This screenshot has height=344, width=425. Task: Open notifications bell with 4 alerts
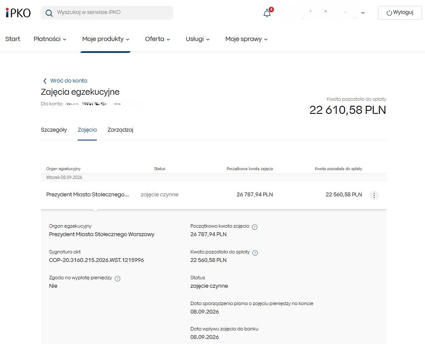coord(267,13)
